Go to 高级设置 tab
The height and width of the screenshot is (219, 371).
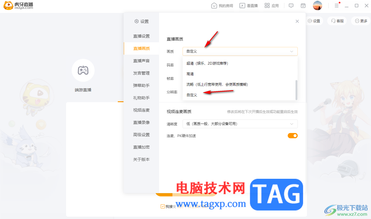(x=141, y=135)
